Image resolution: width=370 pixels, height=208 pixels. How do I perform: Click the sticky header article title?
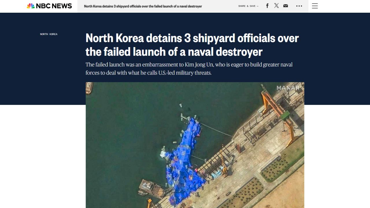tap(143, 6)
